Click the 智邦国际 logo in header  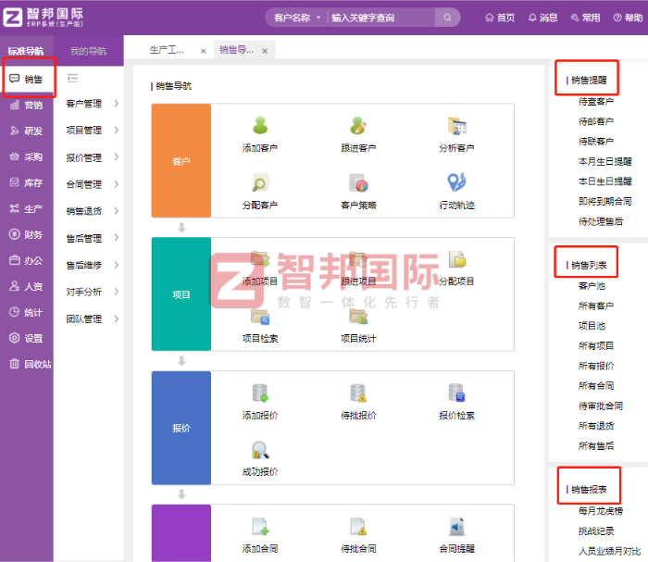coord(43,17)
